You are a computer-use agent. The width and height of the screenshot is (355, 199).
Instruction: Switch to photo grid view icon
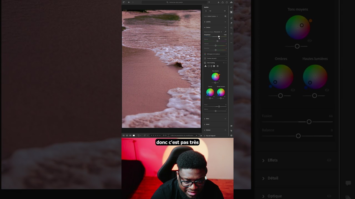point(123,135)
